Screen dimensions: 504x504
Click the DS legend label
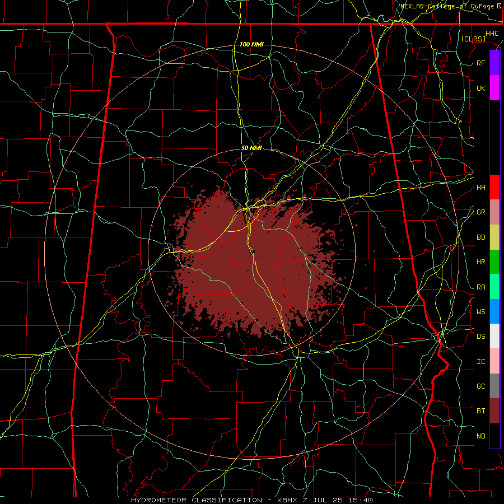pyautogui.click(x=480, y=337)
